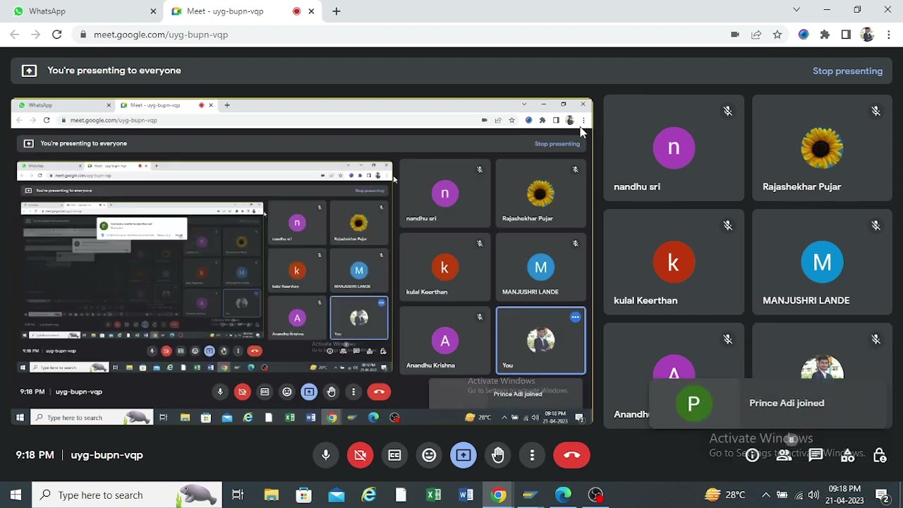903x508 pixels.
Task: Open Windows Start menu
Action: point(16,495)
